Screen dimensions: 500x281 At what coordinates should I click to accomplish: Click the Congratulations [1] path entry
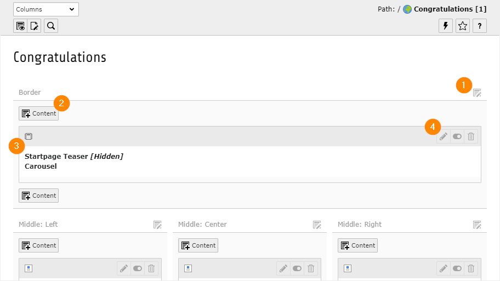(x=450, y=9)
